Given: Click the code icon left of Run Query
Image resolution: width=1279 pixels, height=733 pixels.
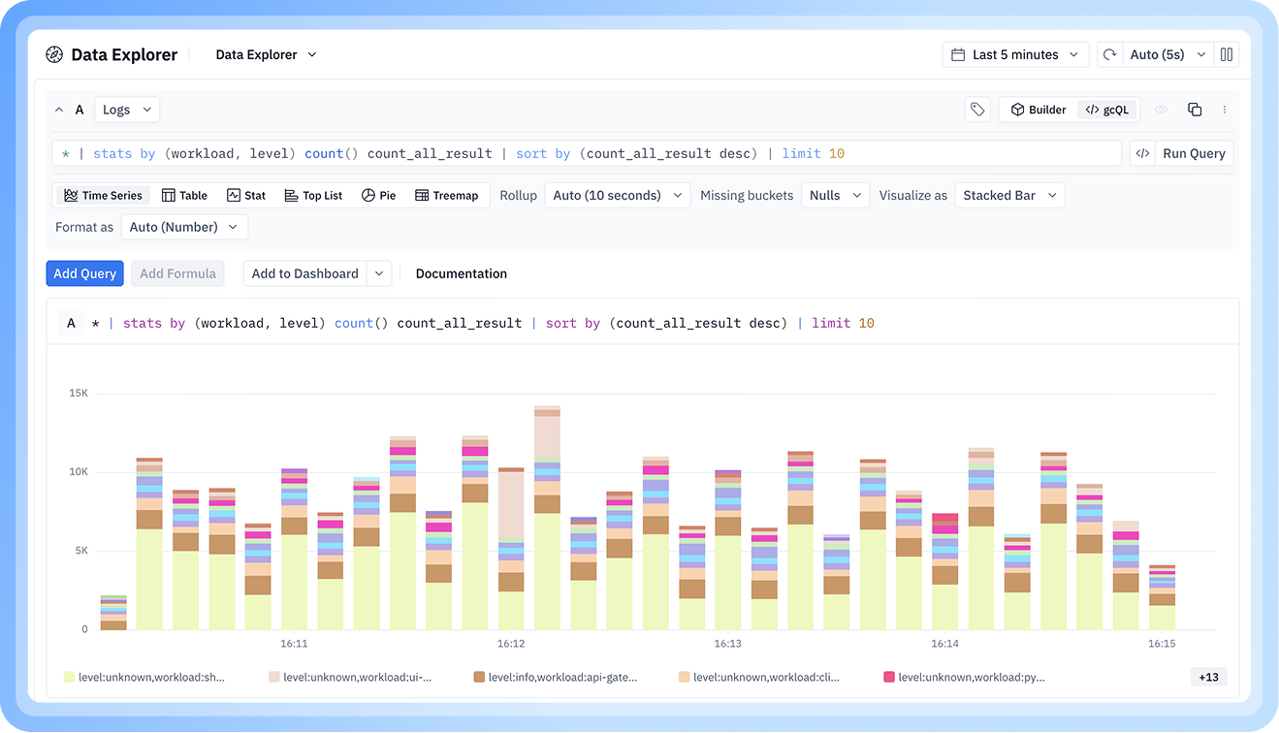Looking at the screenshot, I should point(1142,153).
